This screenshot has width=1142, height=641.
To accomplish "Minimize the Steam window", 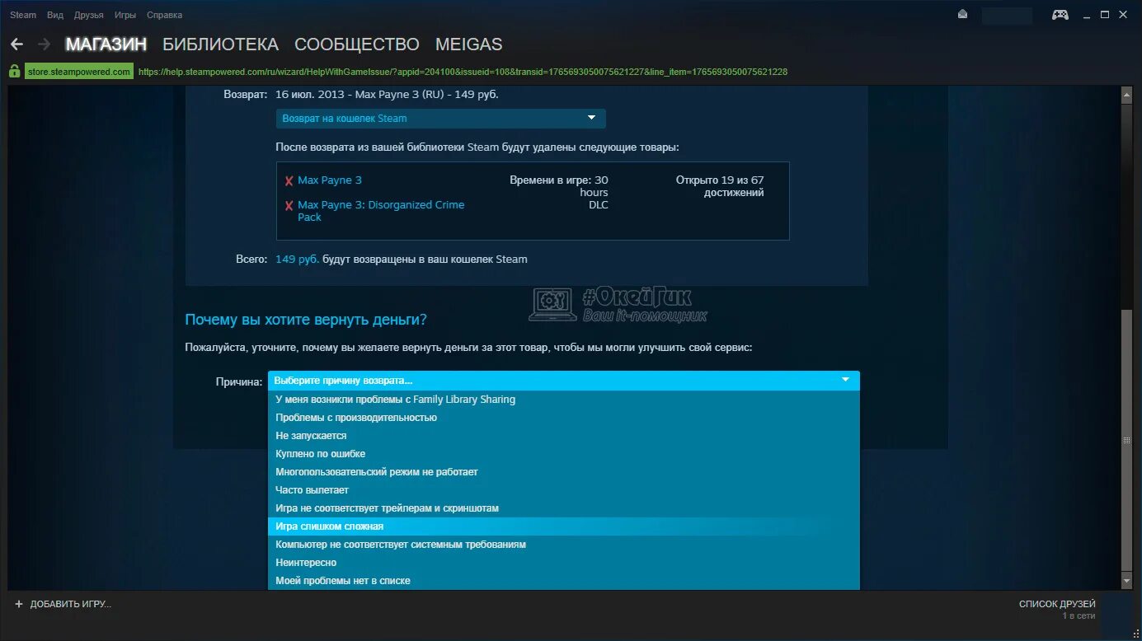I will click(x=1088, y=15).
